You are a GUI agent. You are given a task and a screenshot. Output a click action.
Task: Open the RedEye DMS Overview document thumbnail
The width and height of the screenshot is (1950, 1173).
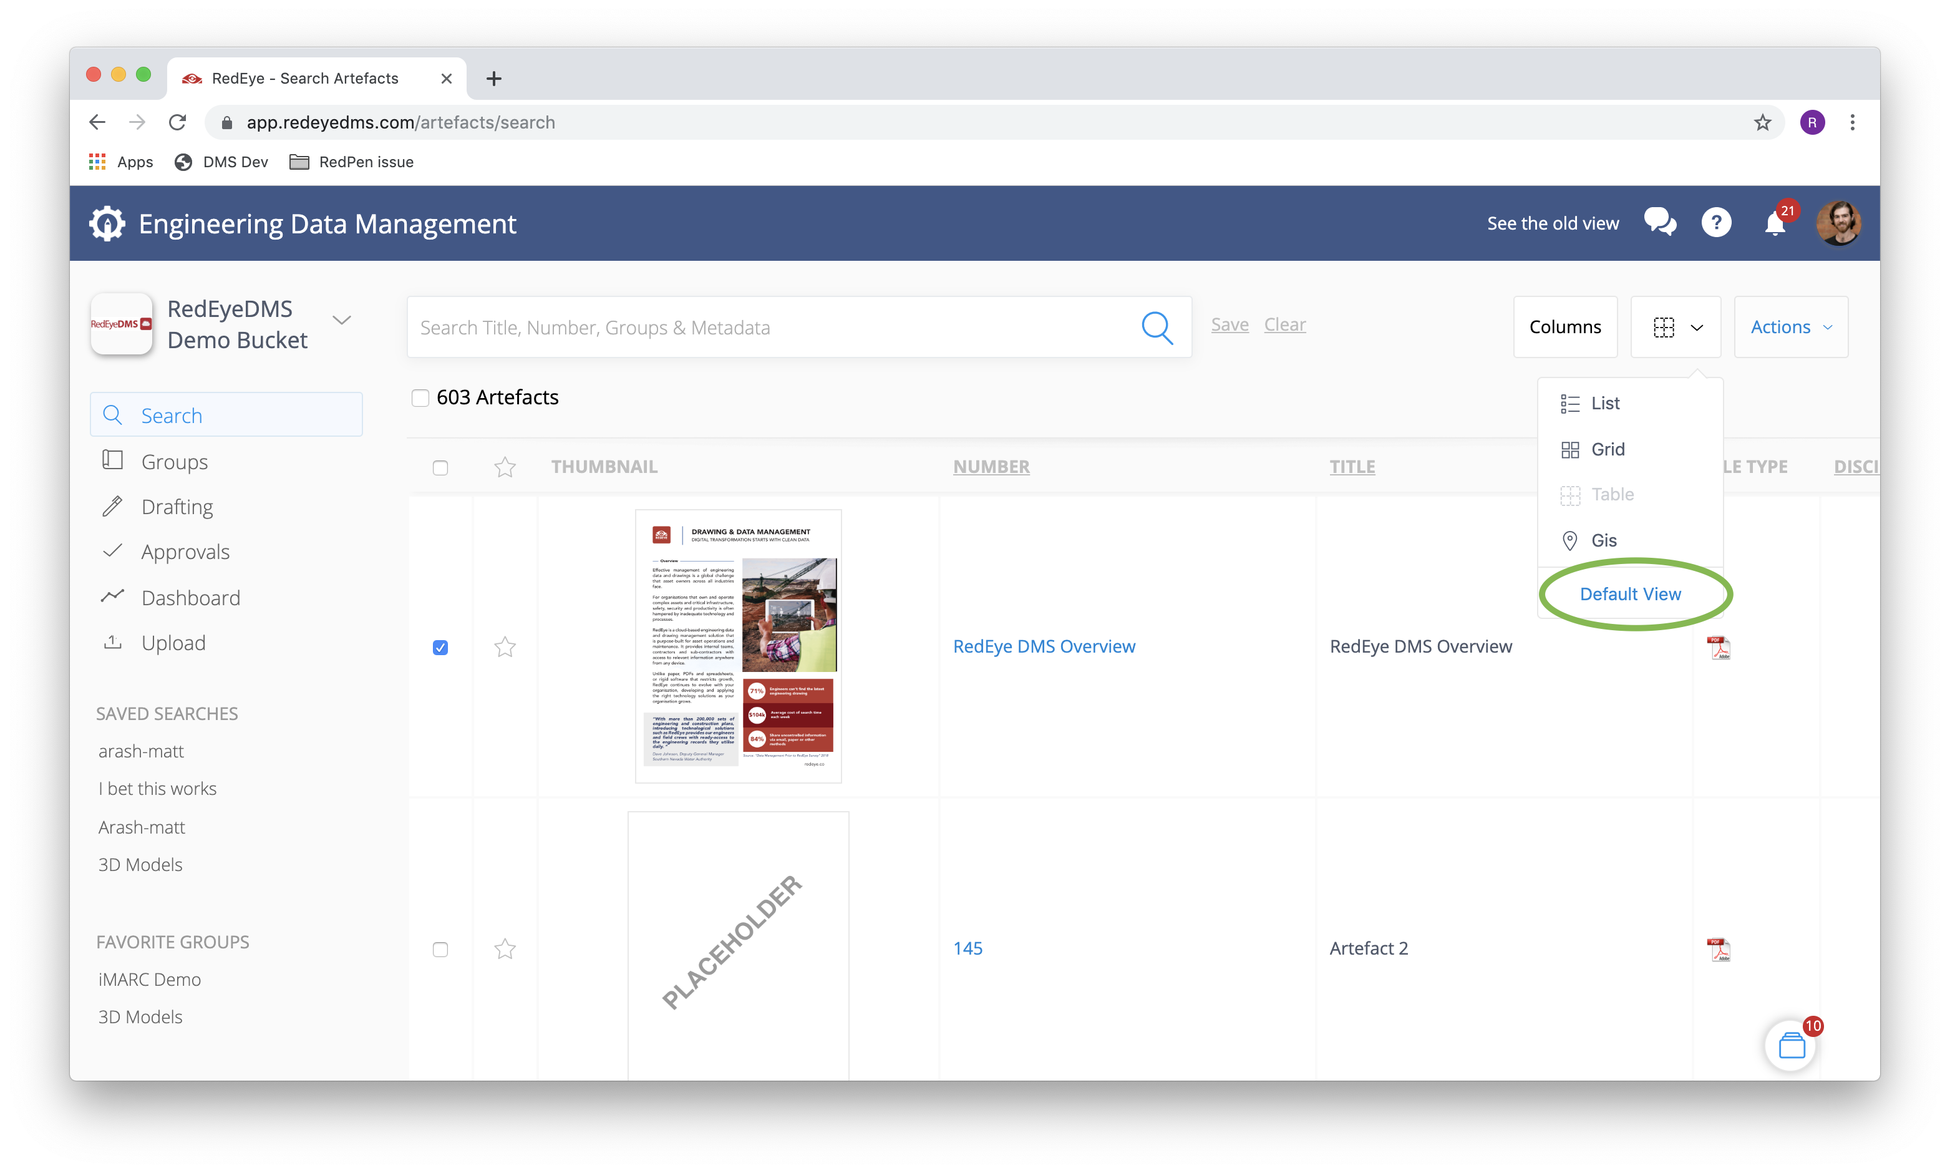coord(737,646)
